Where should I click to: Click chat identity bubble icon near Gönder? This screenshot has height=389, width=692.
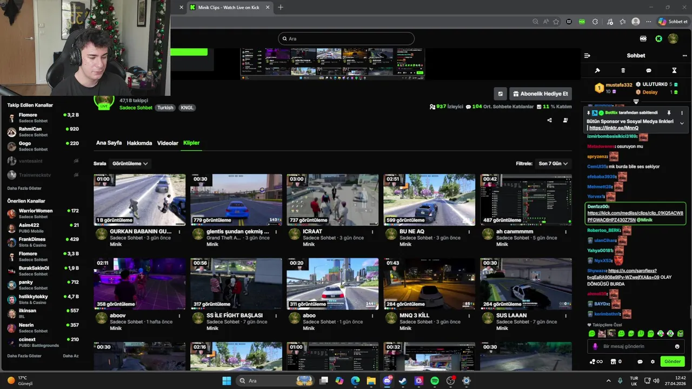click(640, 361)
